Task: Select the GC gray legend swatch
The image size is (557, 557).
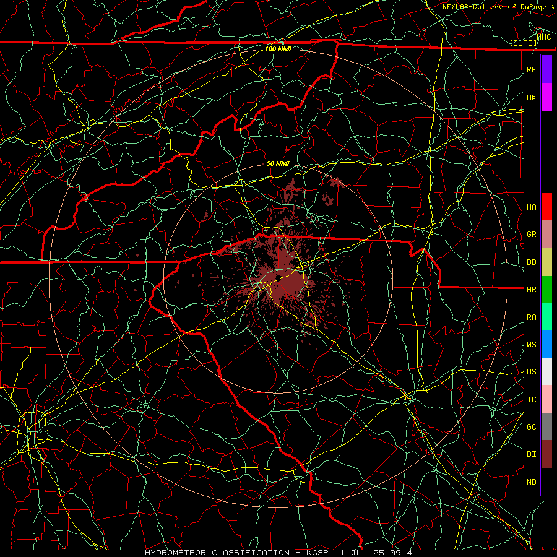Action: pos(546,426)
